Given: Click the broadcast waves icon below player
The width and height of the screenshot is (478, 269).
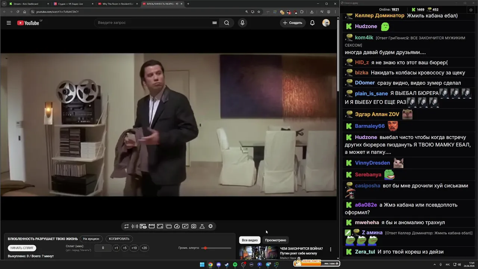Looking at the screenshot, I should click(x=135, y=226).
